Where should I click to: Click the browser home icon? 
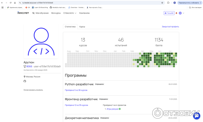[x=15, y=3]
